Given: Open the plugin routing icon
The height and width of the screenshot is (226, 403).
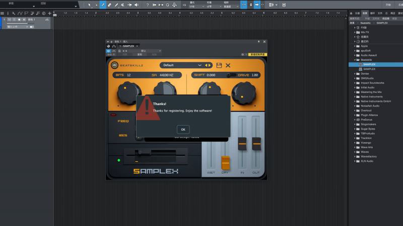Looking at the screenshot, I should [x=114, y=46].
